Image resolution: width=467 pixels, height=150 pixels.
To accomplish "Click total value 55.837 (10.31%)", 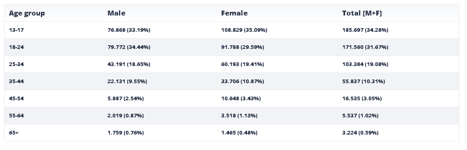I will click(364, 82).
